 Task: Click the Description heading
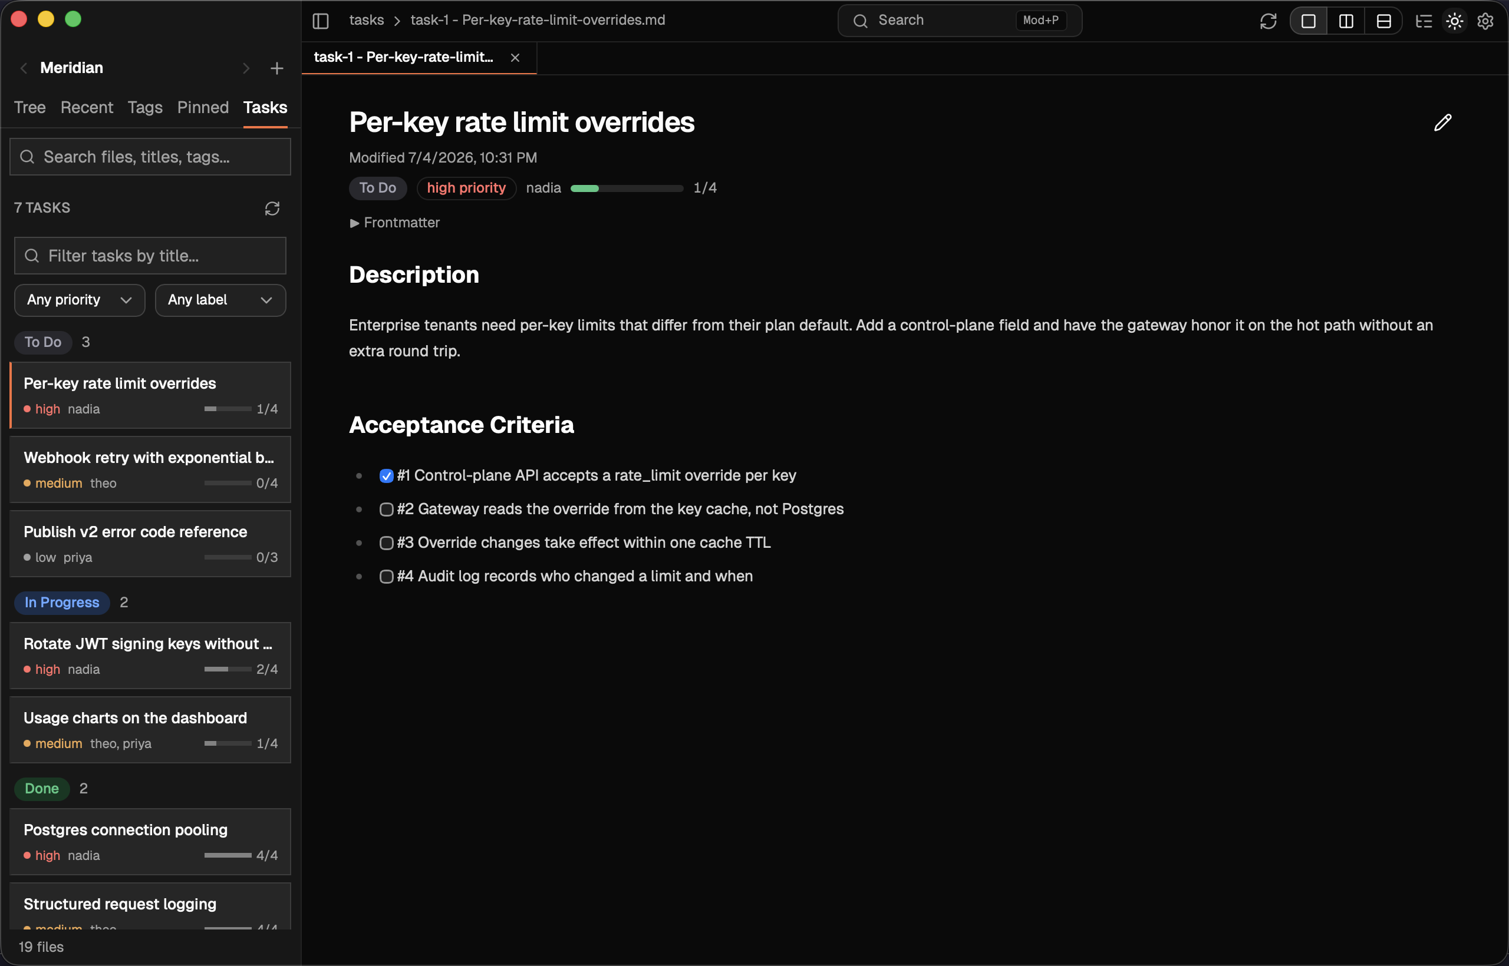[x=414, y=274]
